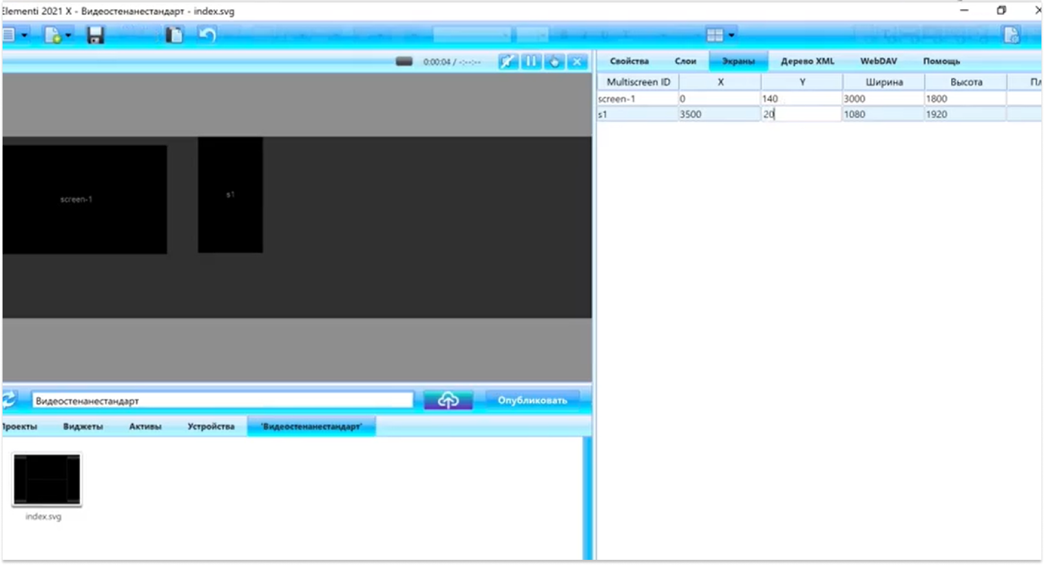Select the s1 ID cell
Screen dimensions: 1044x565
tap(638, 114)
